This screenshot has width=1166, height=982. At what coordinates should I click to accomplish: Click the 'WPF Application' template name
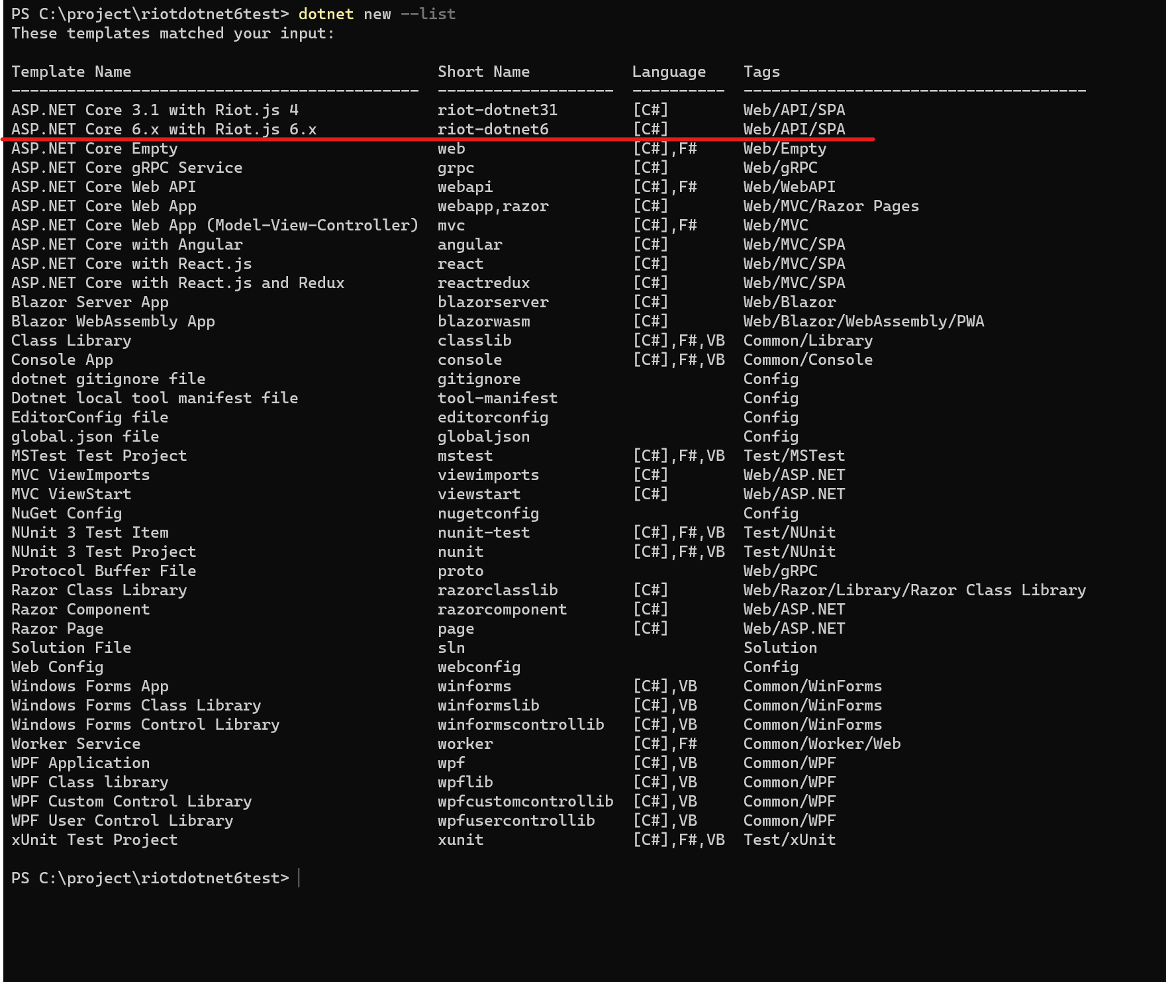(x=80, y=763)
